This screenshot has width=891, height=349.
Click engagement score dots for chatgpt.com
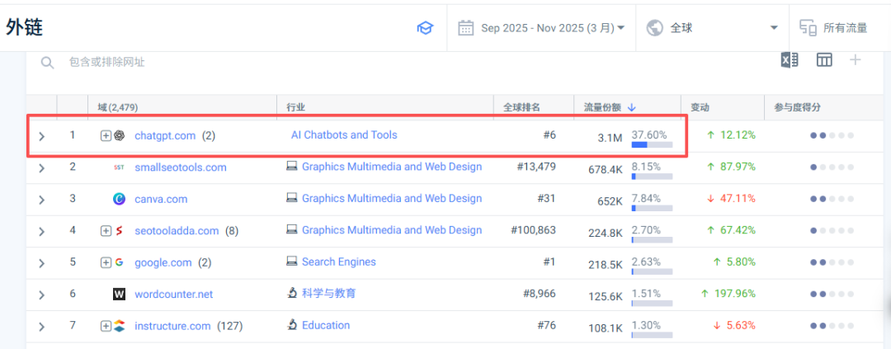pyautogui.click(x=832, y=136)
